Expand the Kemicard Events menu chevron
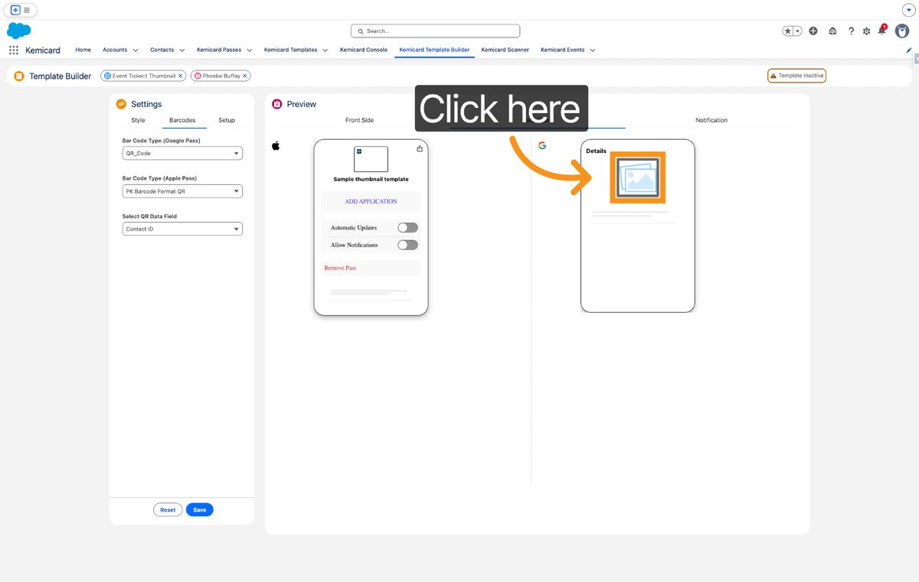919x582 pixels. [x=592, y=50]
